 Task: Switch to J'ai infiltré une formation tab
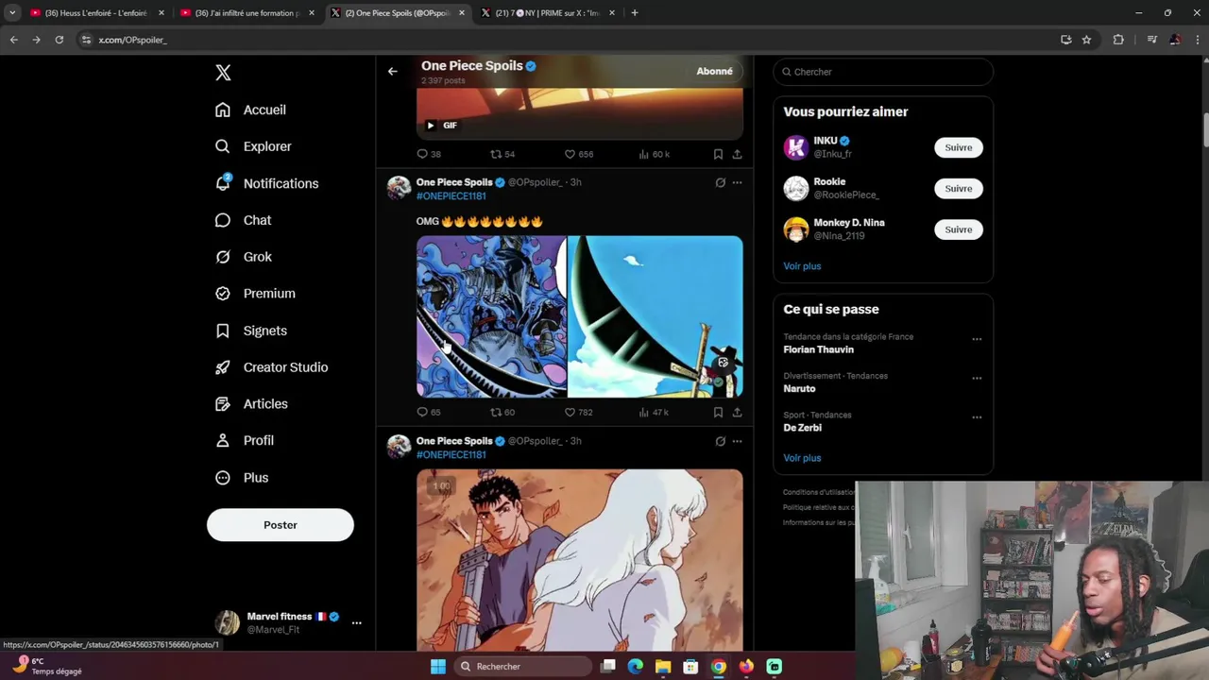247,13
